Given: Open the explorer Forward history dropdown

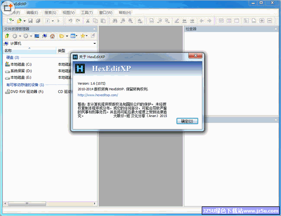Looking at the screenshot, I should (31, 36).
